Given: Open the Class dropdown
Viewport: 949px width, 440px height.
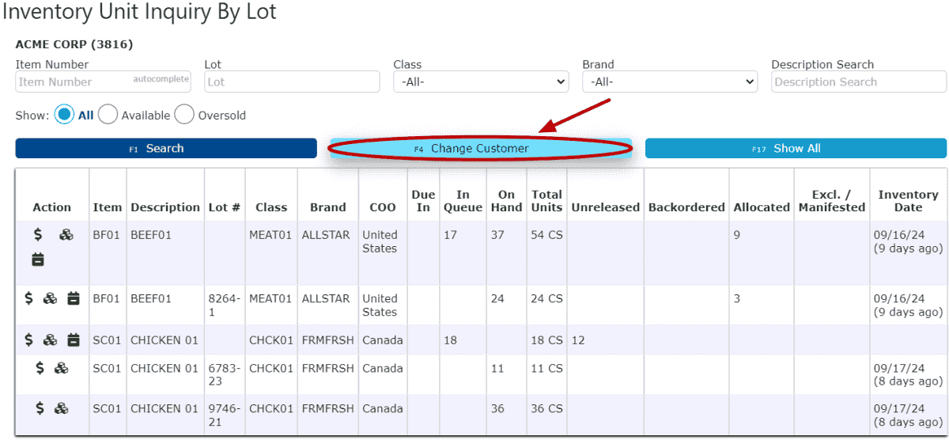Looking at the screenshot, I should (481, 82).
